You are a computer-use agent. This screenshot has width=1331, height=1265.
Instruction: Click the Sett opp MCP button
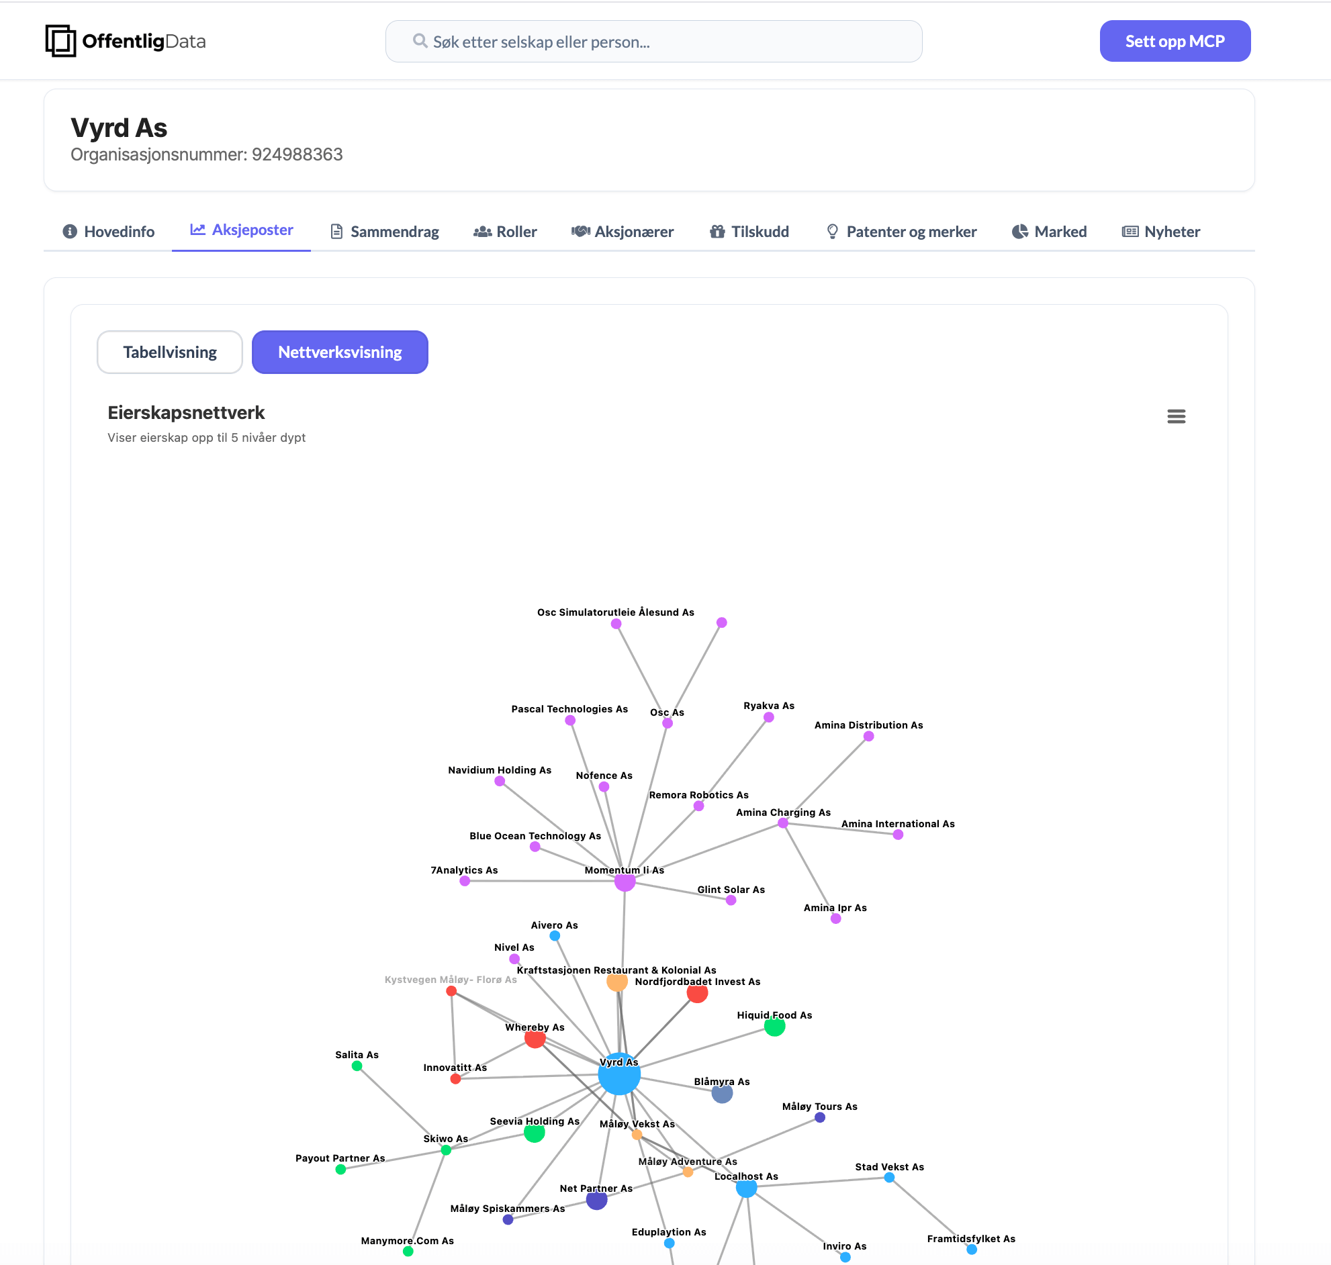tap(1175, 40)
